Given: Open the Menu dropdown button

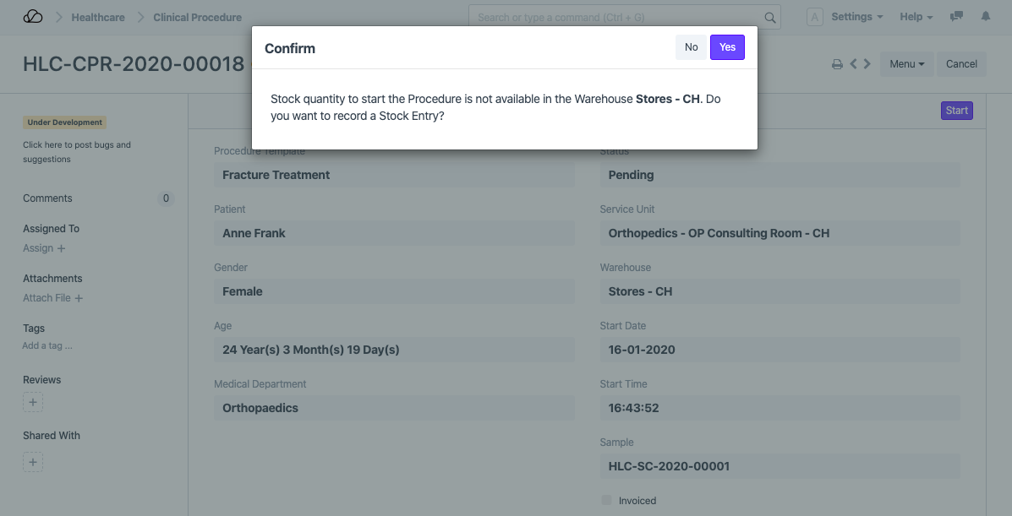Looking at the screenshot, I should pyautogui.click(x=906, y=64).
